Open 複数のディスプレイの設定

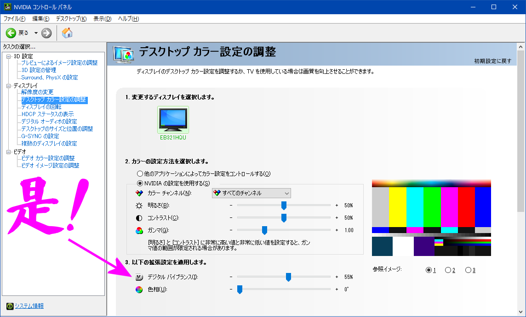[49, 144]
